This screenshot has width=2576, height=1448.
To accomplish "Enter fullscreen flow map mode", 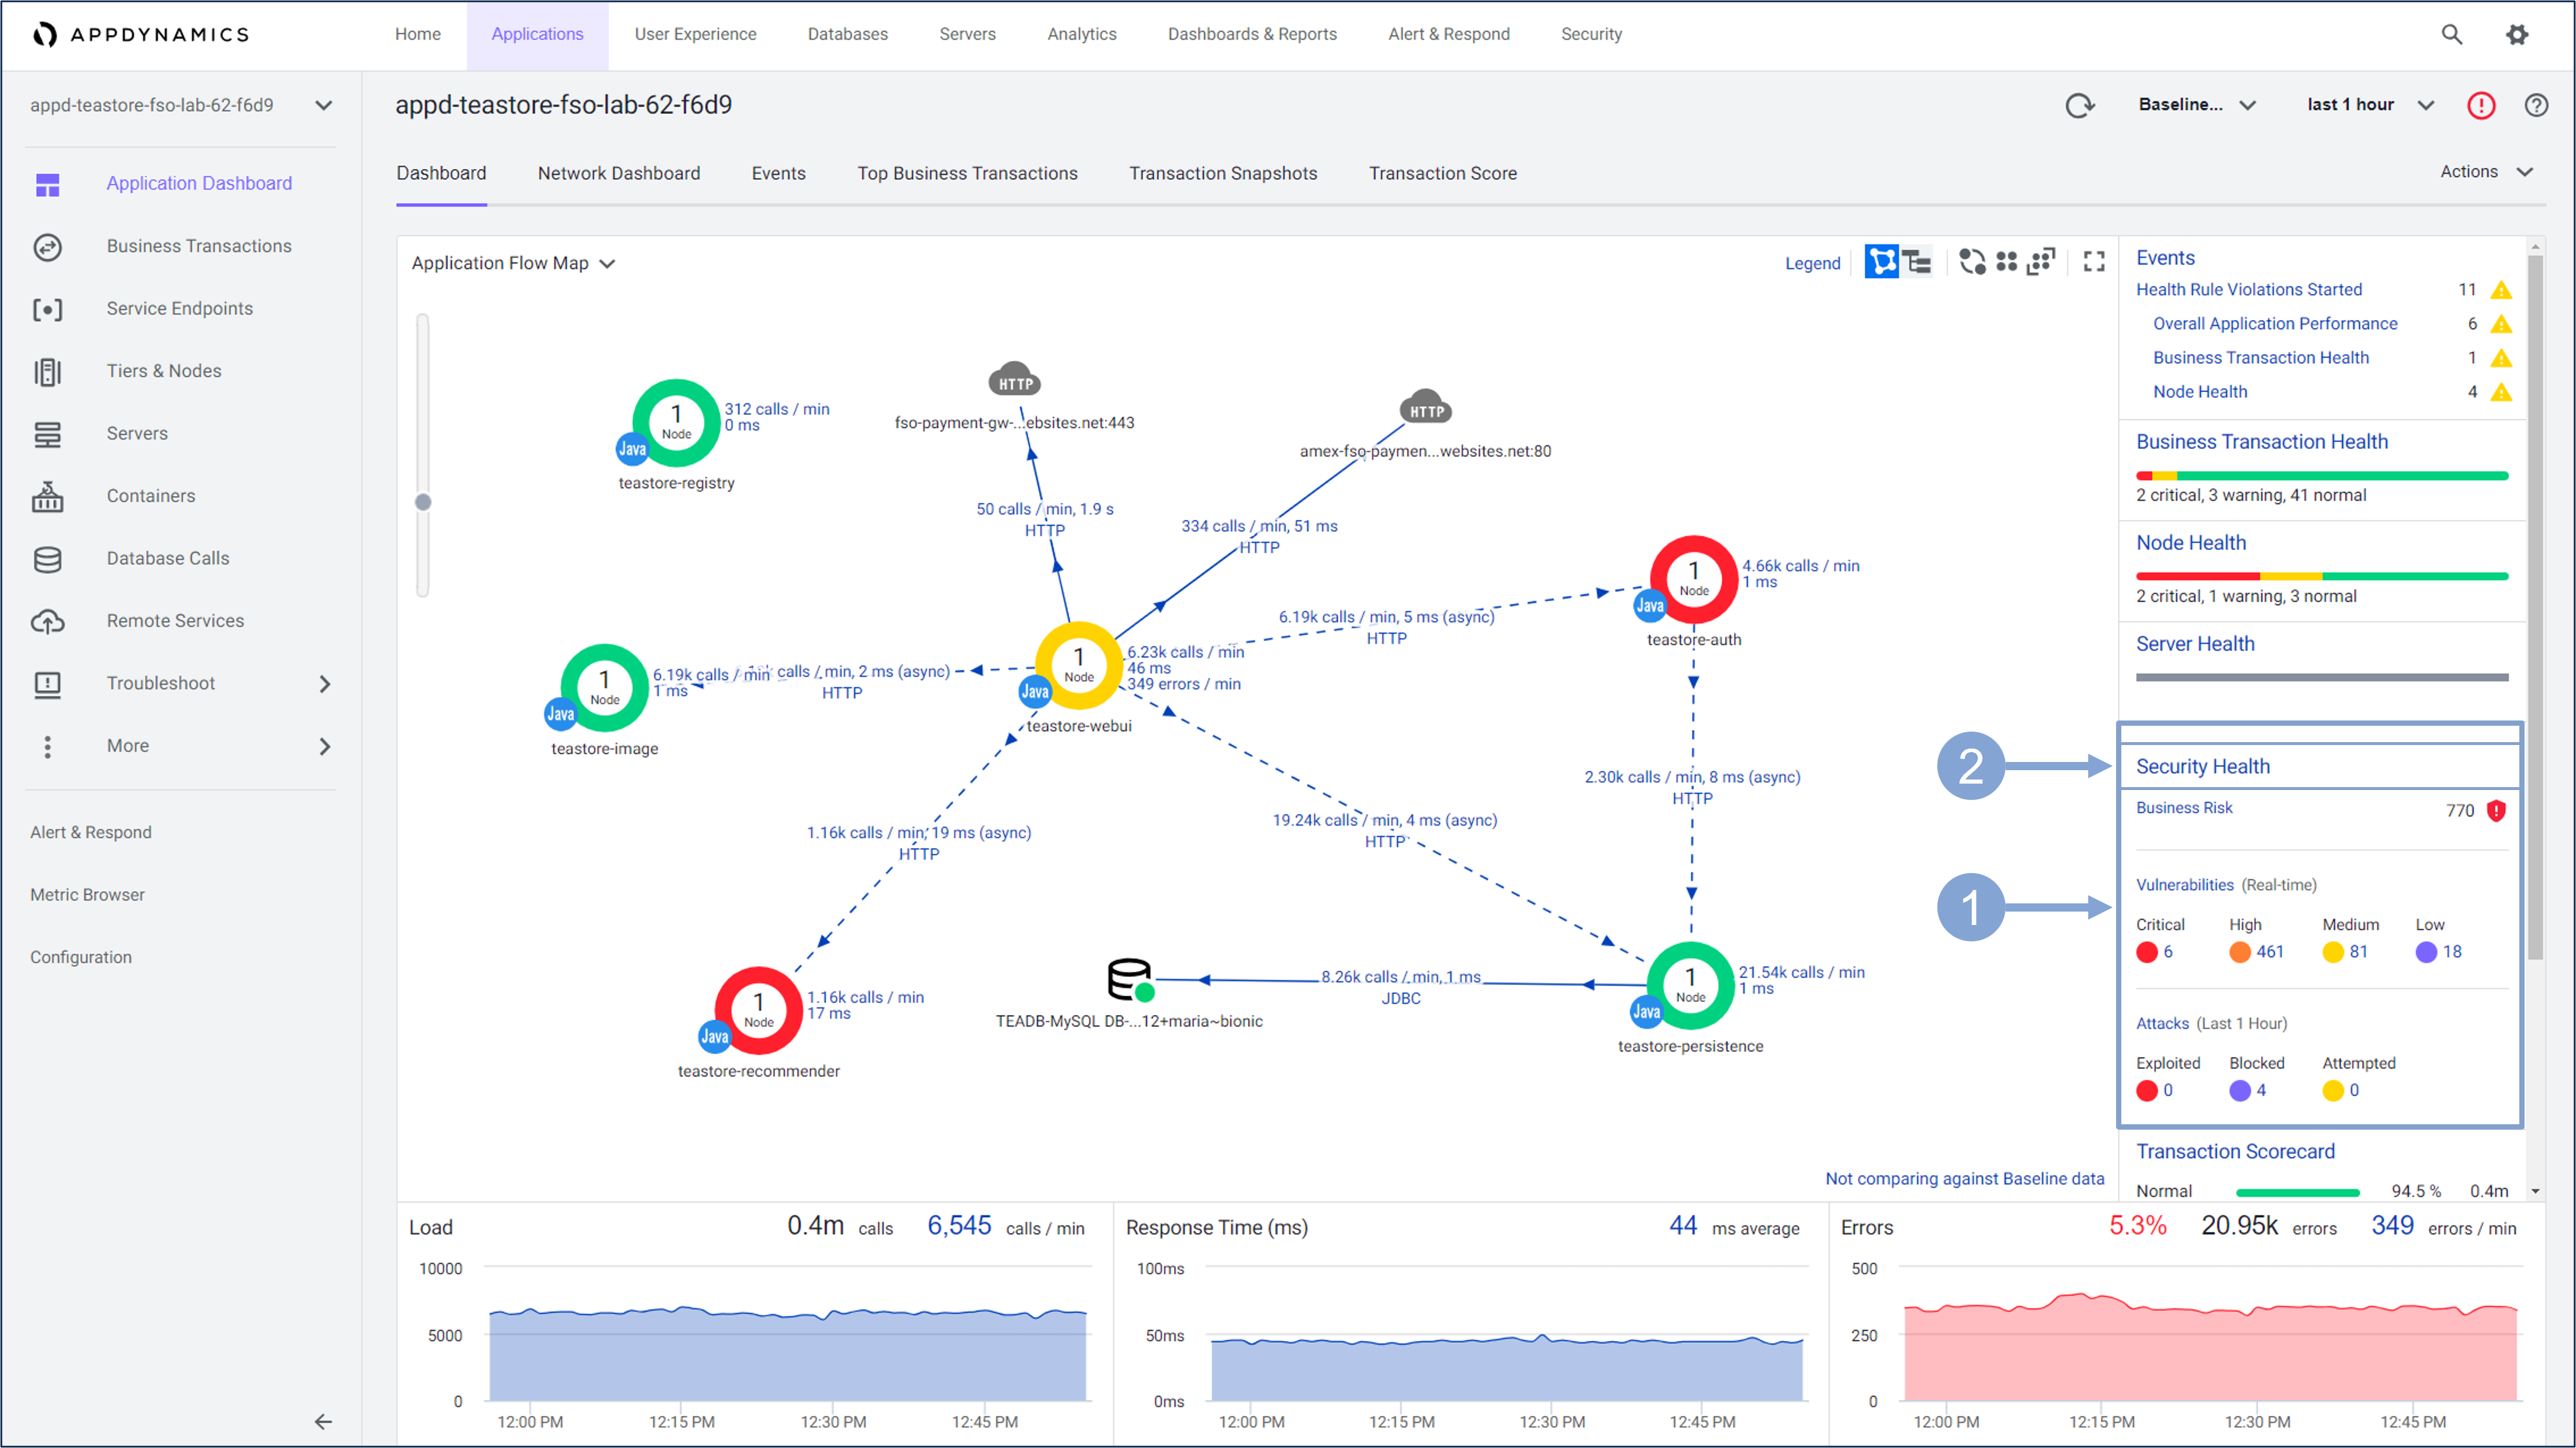I will click(x=2093, y=262).
